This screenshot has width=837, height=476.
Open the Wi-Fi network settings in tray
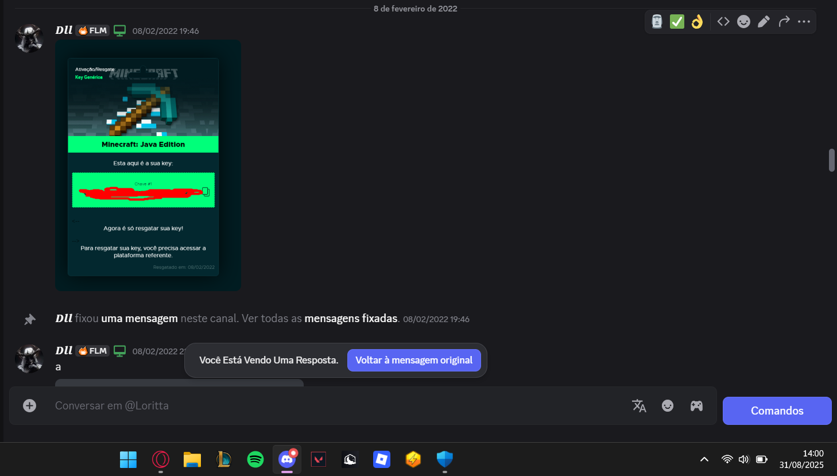coord(727,459)
